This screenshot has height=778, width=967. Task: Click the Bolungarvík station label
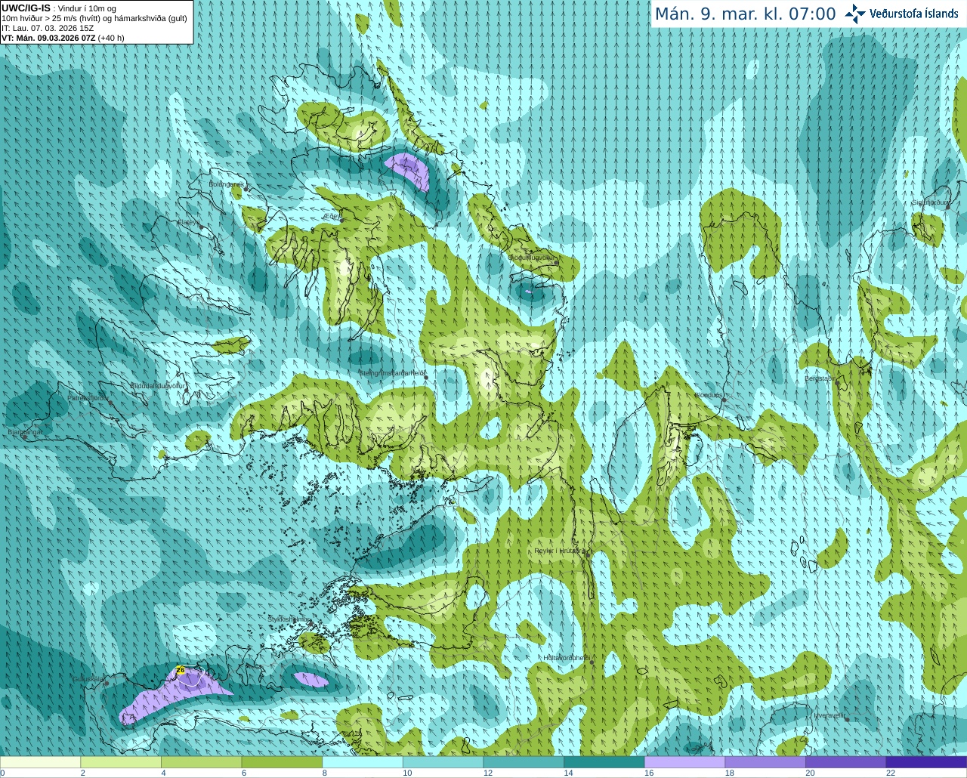[x=226, y=184]
